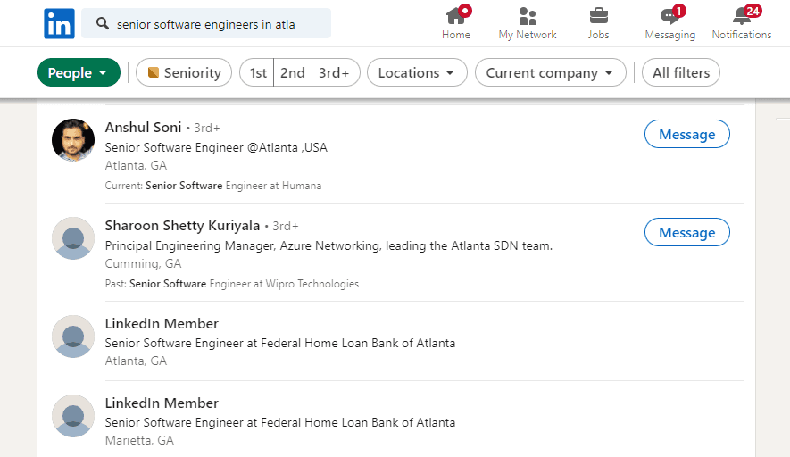Screen dimensions: 790x457
Task: Toggle the 2nd connections filter
Action: pyautogui.click(x=293, y=72)
